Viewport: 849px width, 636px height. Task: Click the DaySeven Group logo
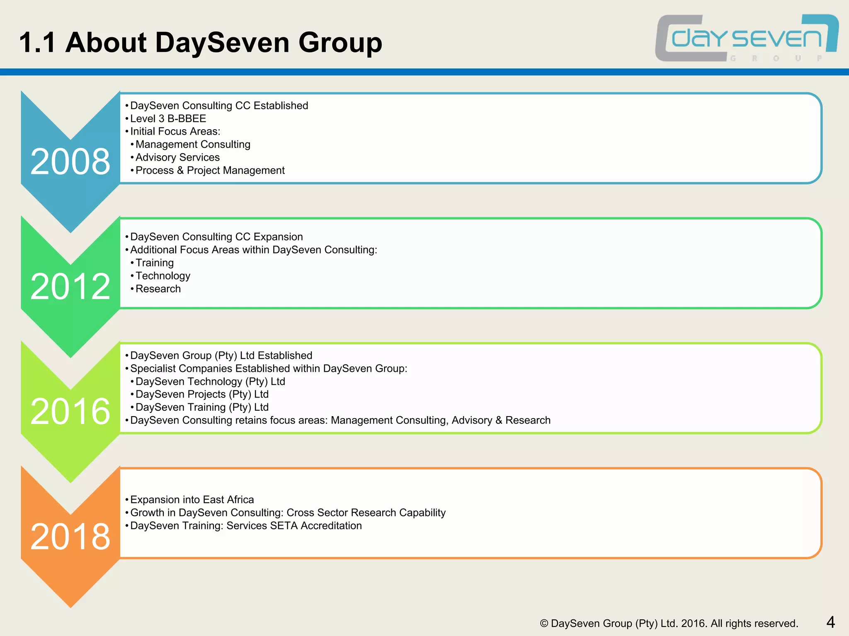[x=746, y=38]
